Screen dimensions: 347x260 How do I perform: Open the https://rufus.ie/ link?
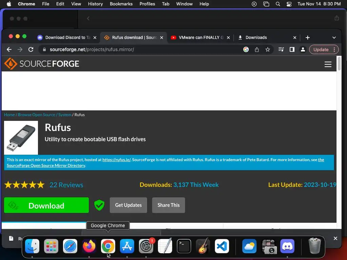click(x=117, y=160)
